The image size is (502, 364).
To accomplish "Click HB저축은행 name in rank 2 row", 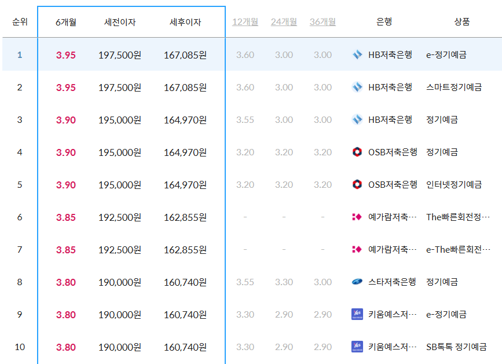I will 390,87.
